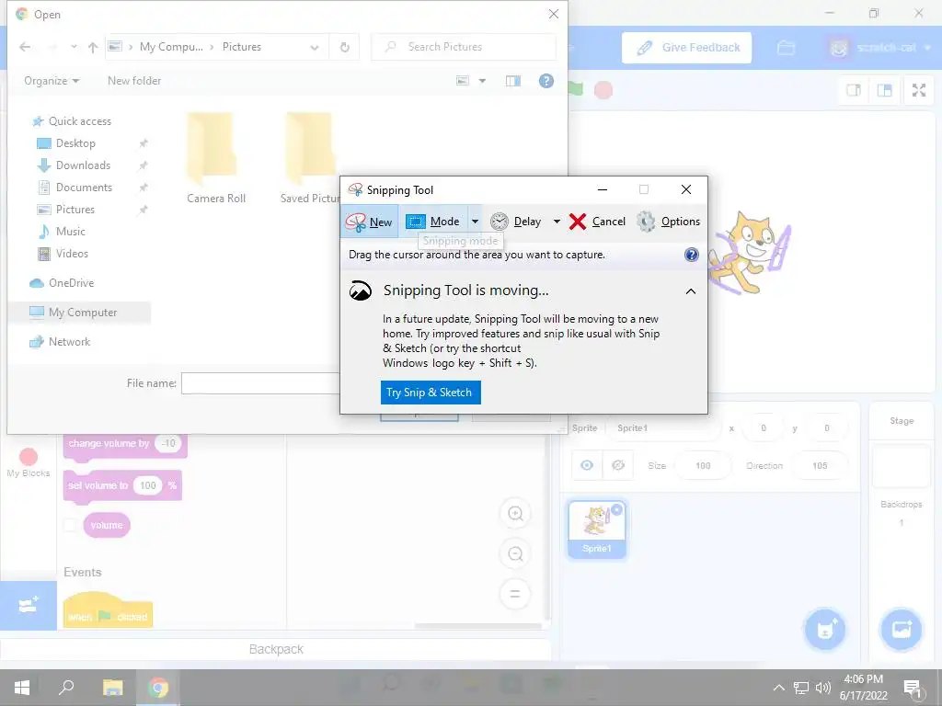This screenshot has height=706, width=942.
Task: Open the Organize menu
Action: click(x=52, y=81)
